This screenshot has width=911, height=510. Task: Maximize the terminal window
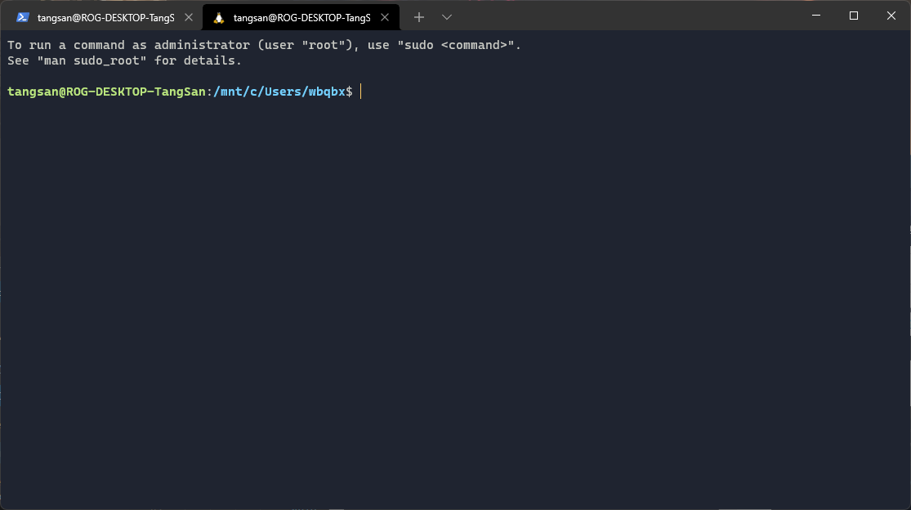point(854,16)
